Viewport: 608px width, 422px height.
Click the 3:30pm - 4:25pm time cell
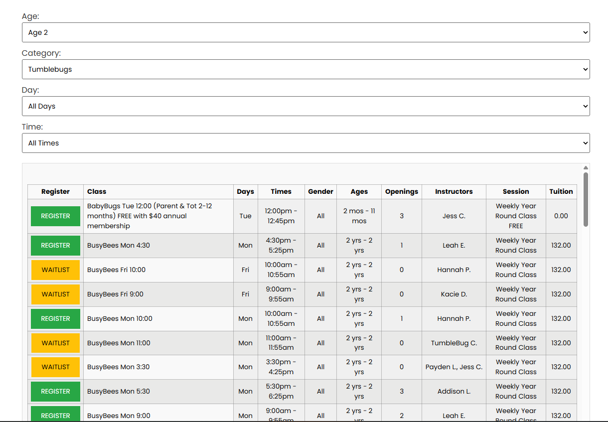point(281,367)
